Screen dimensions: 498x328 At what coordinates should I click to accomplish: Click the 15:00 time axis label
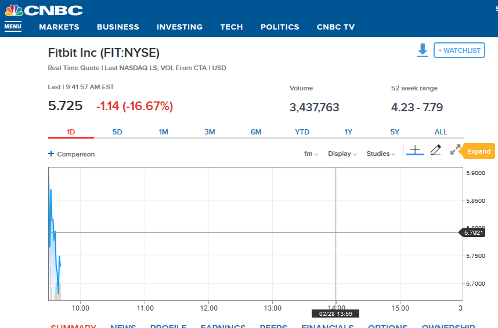400,308
